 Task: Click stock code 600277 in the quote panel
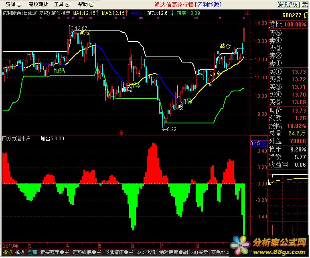(x=292, y=15)
